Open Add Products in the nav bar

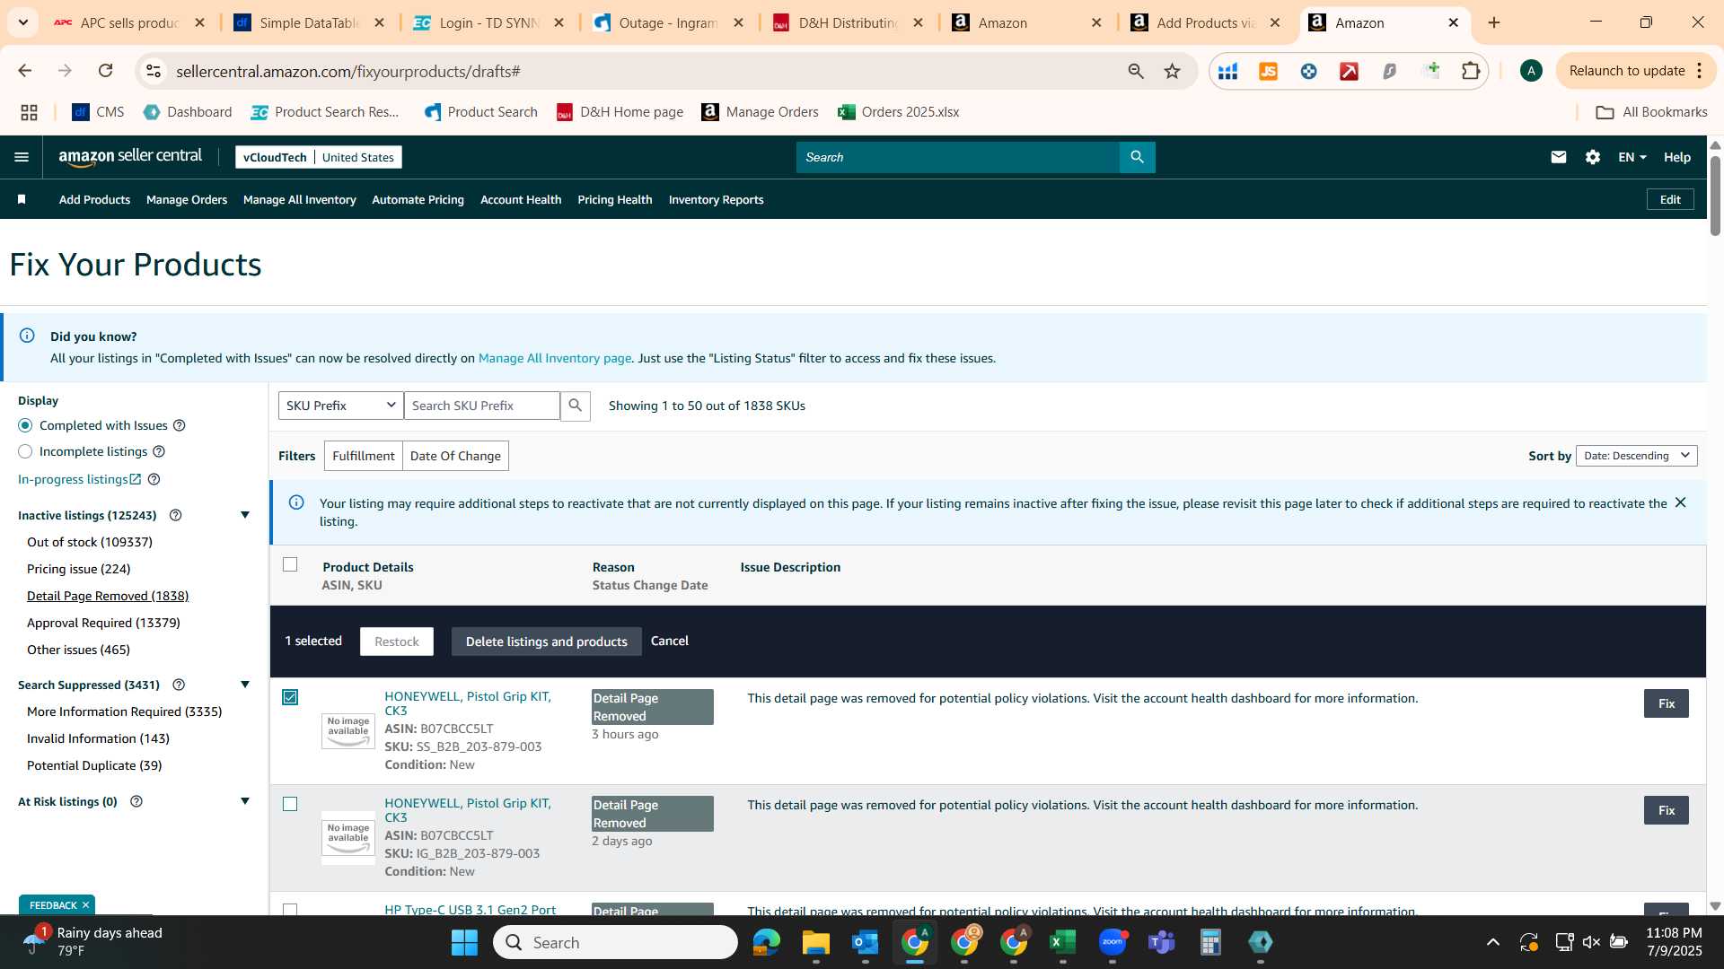tap(94, 199)
